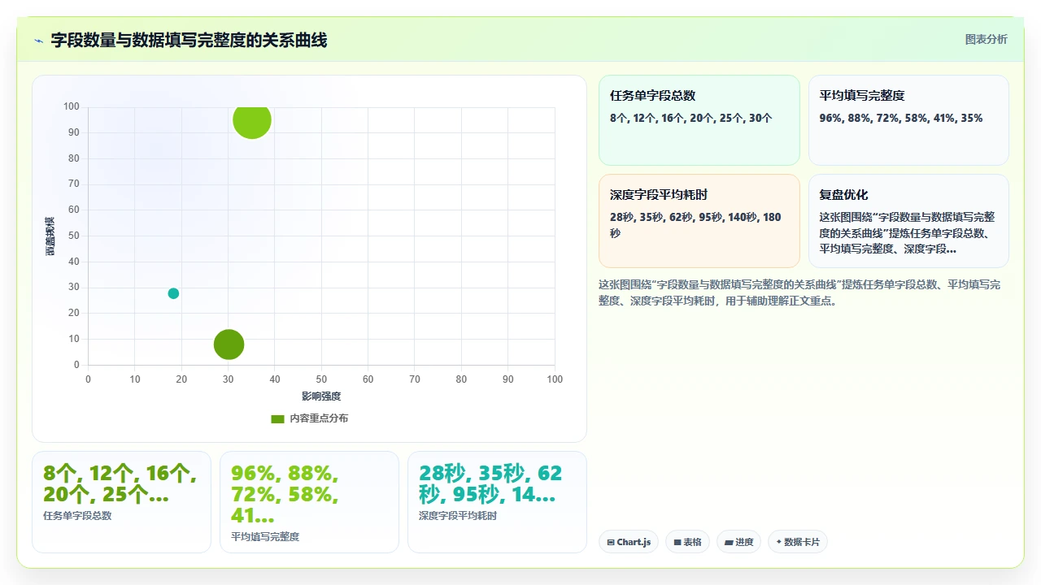Click the big 96%, 88%, 72% stat
The image size is (1041, 585).
pyautogui.click(x=285, y=494)
